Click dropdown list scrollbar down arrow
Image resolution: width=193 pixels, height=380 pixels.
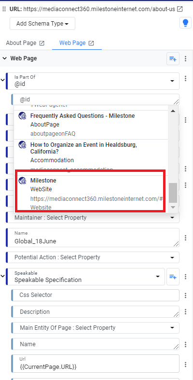click(x=173, y=207)
